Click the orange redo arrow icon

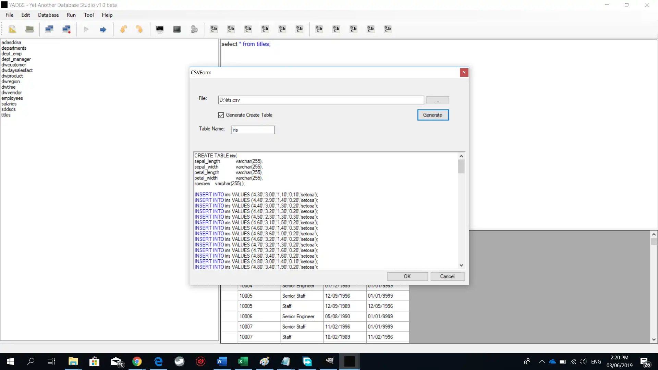coord(139,29)
